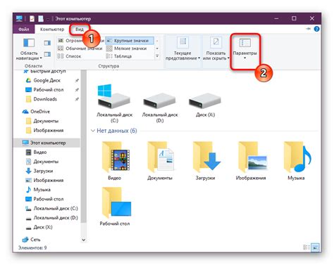Open the Файл menu tab
The image size is (334, 265).
pos(24,30)
